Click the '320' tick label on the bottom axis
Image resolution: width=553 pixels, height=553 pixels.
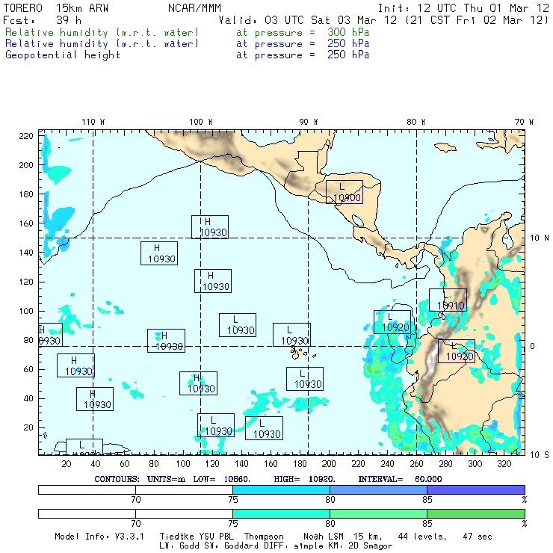(x=504, y=464)
